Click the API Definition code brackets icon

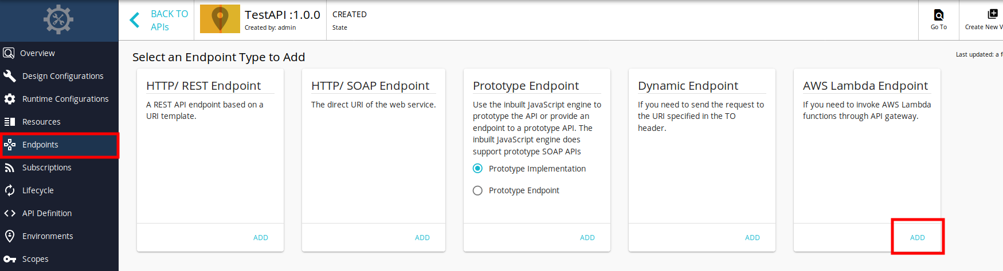10,213
